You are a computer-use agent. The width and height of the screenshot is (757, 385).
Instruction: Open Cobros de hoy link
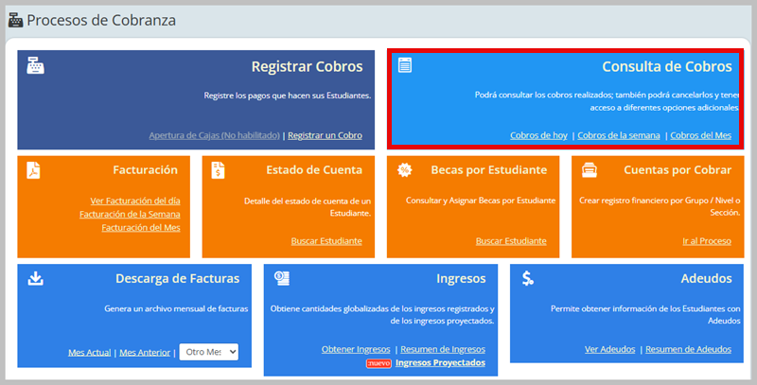click(538, 135)
